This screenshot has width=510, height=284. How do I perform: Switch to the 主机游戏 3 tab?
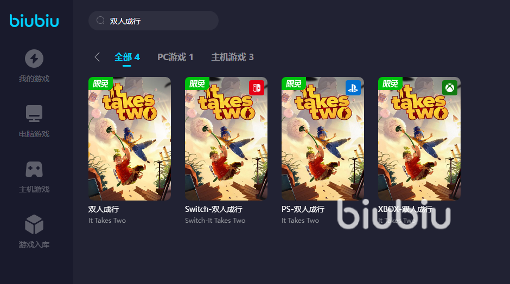233,57
